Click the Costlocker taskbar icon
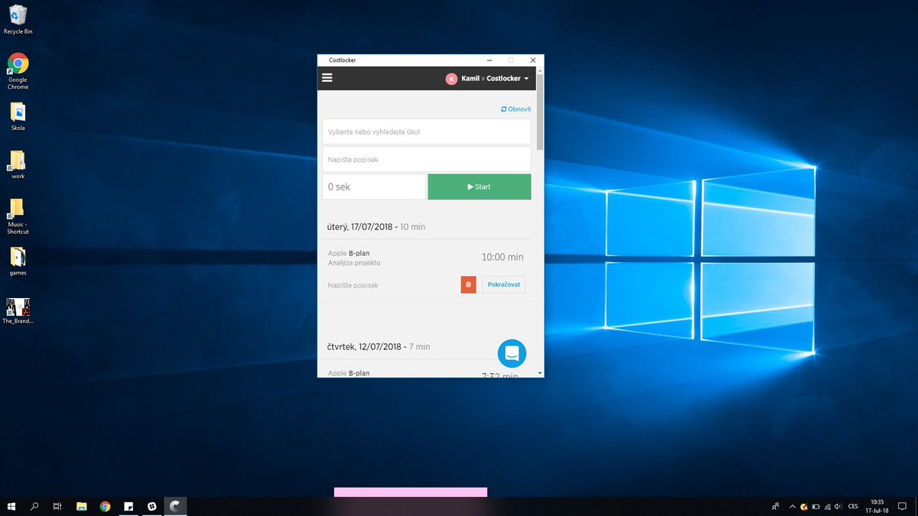Image resolution: width=918 pixels, height=516 pixels. pos(175,506)
